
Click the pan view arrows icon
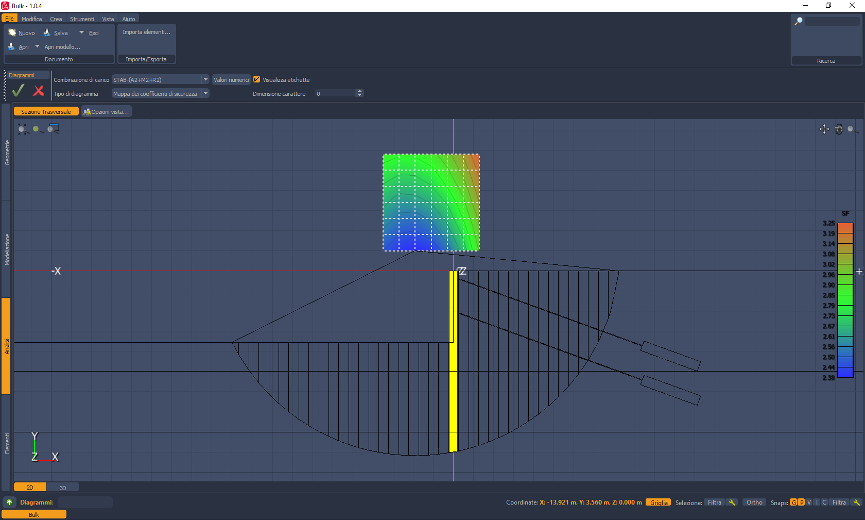click(x=824, y=129)
